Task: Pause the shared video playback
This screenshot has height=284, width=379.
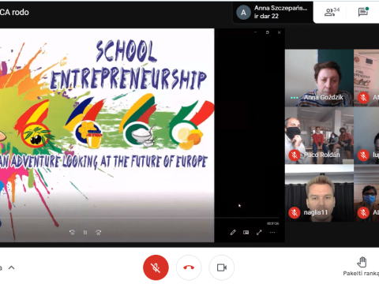Action: [85, 233]
